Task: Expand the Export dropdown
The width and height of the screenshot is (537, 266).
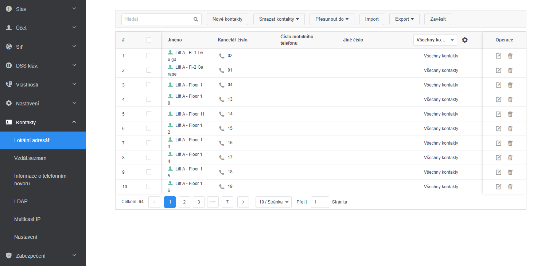Action: click(404, 19)
